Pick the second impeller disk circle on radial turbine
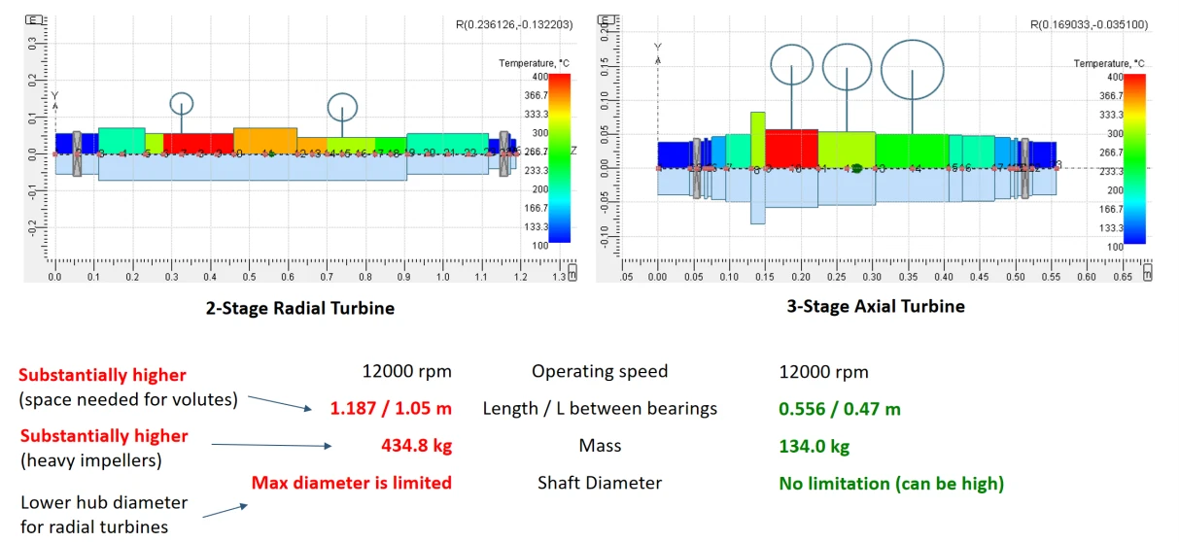1179x542 pixels. pyautogui.click(x=342, y=107)
